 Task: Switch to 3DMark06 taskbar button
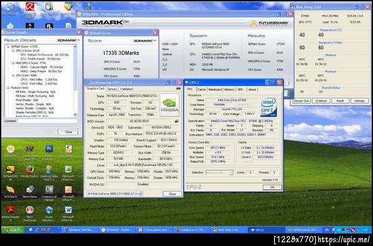pos(117,230)
